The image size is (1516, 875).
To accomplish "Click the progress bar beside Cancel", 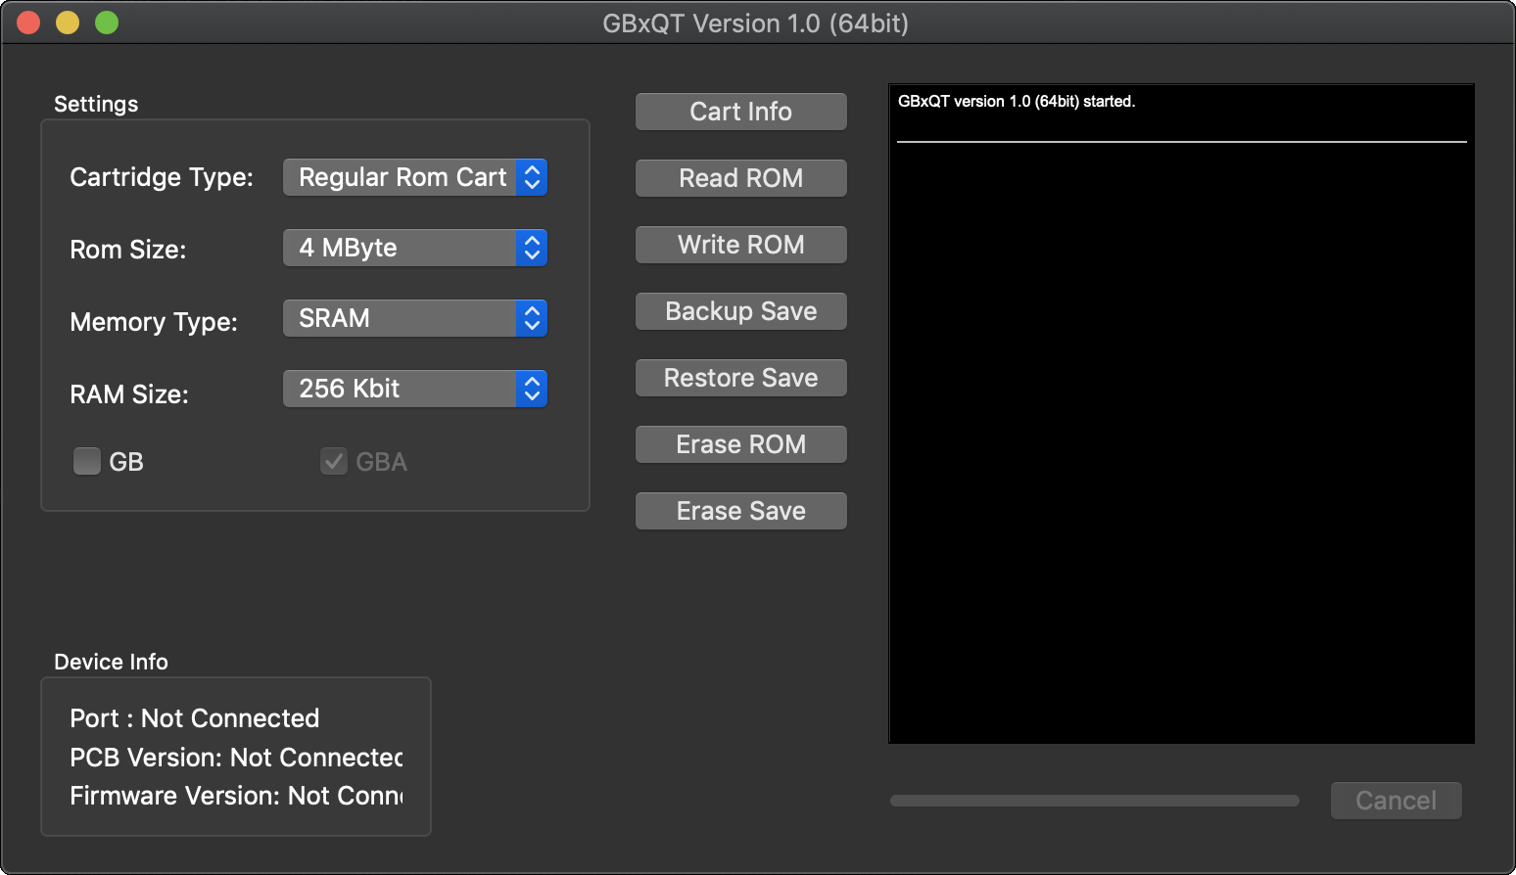I will click(1095, 801).
